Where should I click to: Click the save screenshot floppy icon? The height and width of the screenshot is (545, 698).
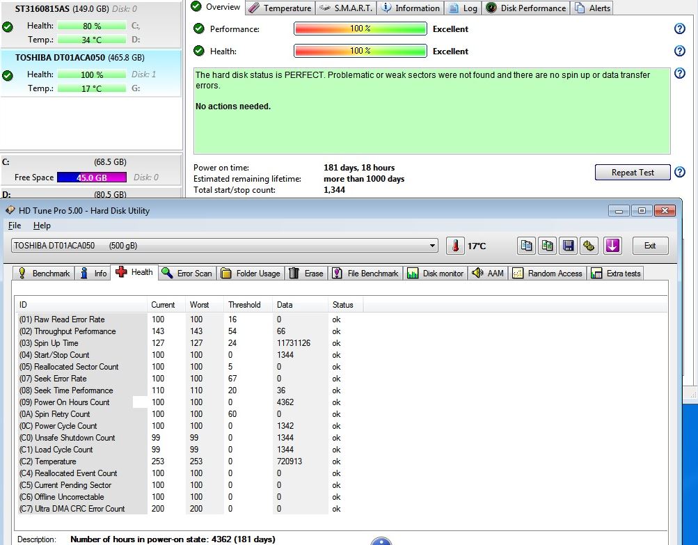(x=568, y=246)
